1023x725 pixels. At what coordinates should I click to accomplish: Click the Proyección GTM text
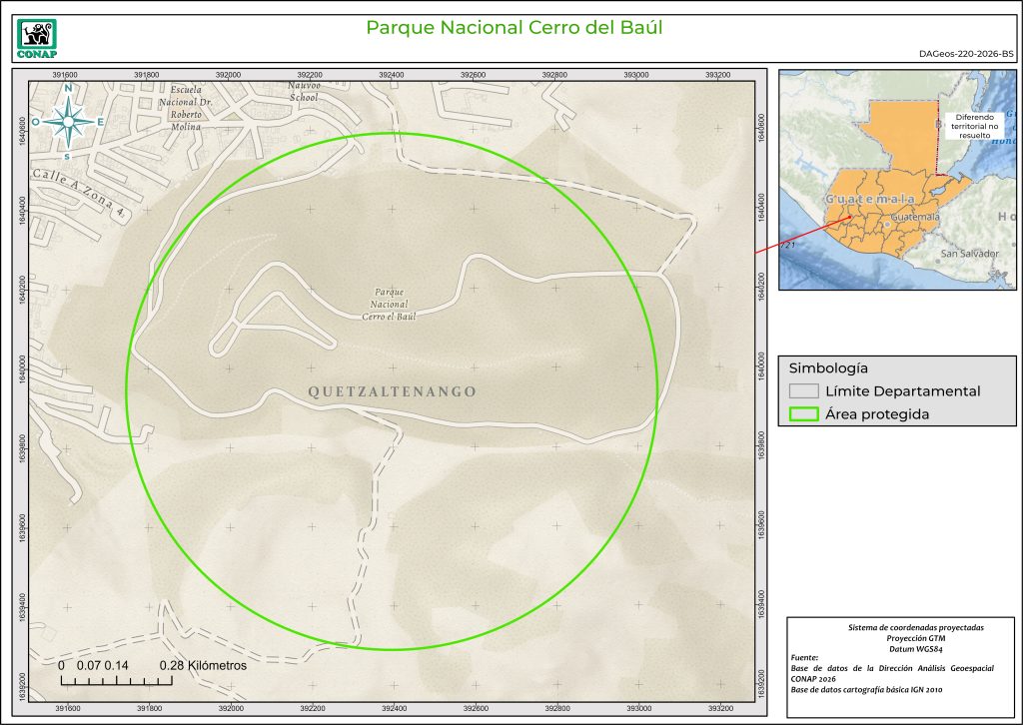[915, 637]
